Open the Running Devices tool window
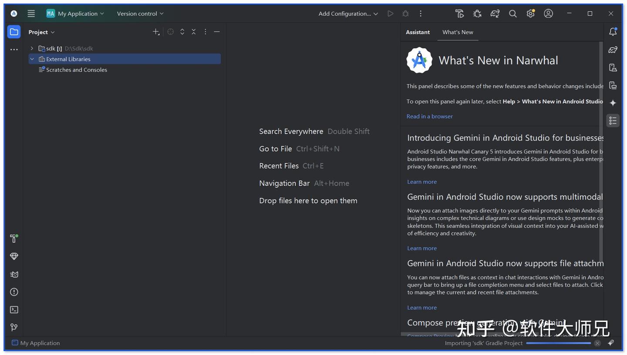 [x=613, y=85]
